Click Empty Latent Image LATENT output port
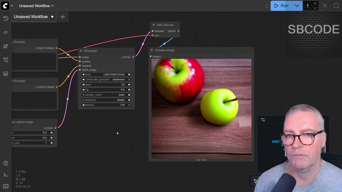 pos(56,128)
